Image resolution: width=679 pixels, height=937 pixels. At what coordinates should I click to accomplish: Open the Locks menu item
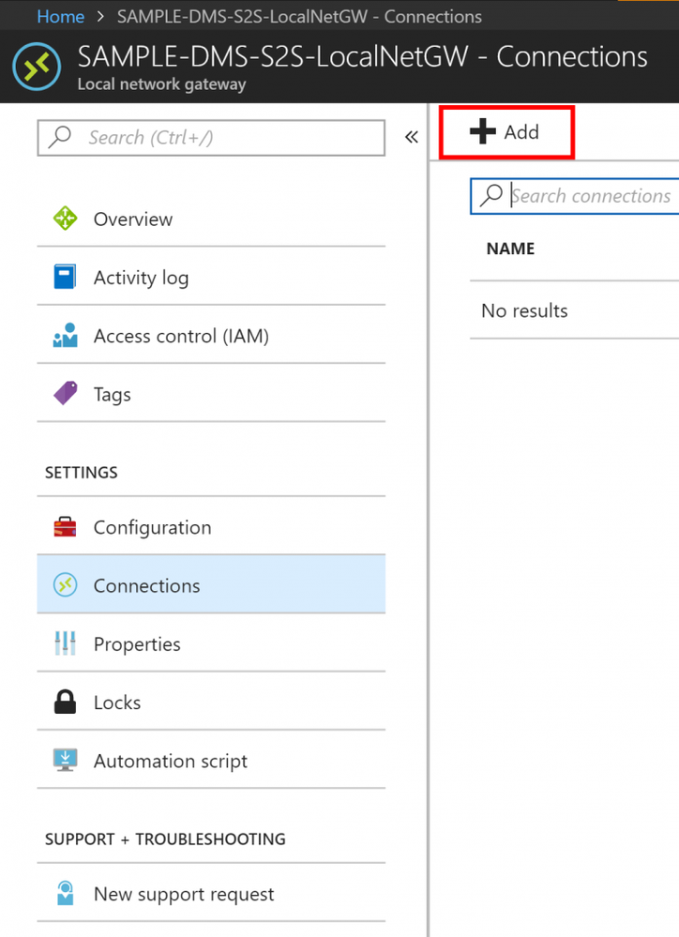(x=211, y=703)
